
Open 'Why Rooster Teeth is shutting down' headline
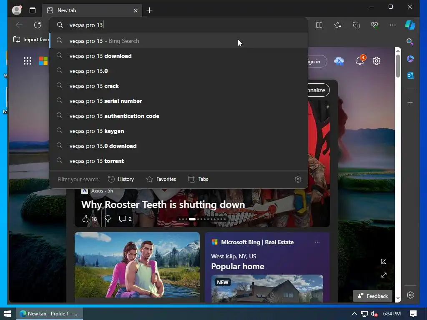[163, 204]
